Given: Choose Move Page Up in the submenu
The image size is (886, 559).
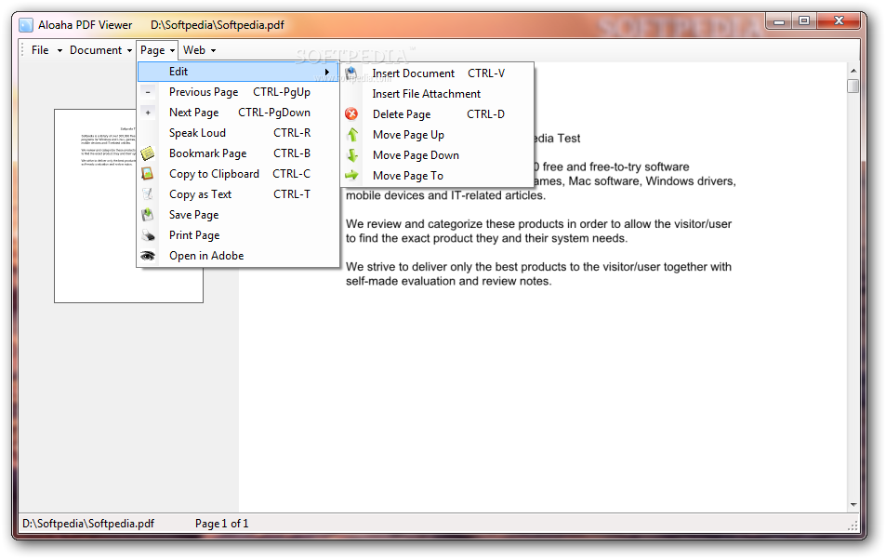Looking at the screenshot, I should pyautogui.click(x=437, y=135).
